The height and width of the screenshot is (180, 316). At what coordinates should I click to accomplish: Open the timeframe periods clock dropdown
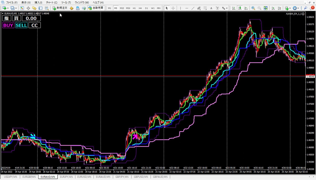click(298, 8)
